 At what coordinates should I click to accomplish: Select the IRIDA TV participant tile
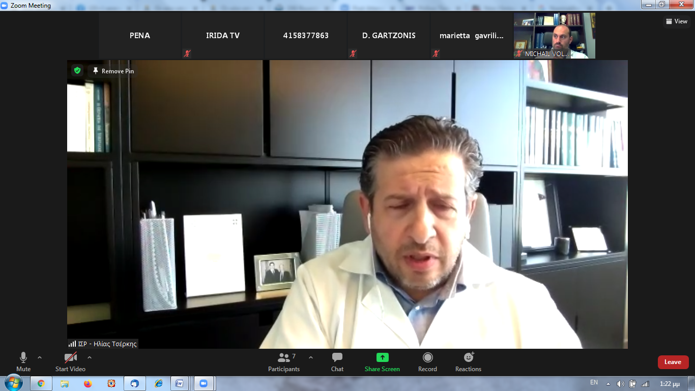[x=223, y=36]
